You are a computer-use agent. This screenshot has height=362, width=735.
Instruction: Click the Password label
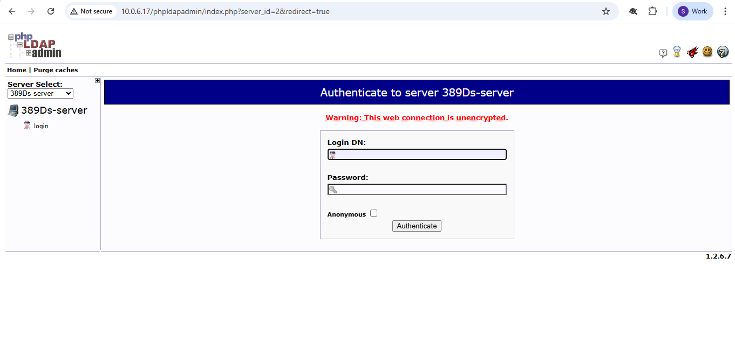click(x=348, y=177)
